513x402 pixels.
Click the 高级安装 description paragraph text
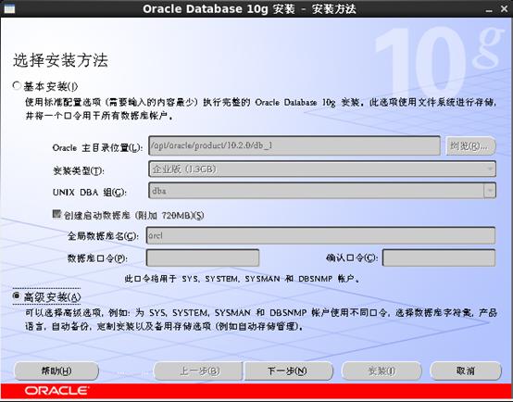pos(261,320)
